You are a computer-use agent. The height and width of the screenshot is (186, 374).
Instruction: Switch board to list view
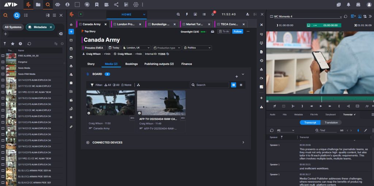point(241,85)
